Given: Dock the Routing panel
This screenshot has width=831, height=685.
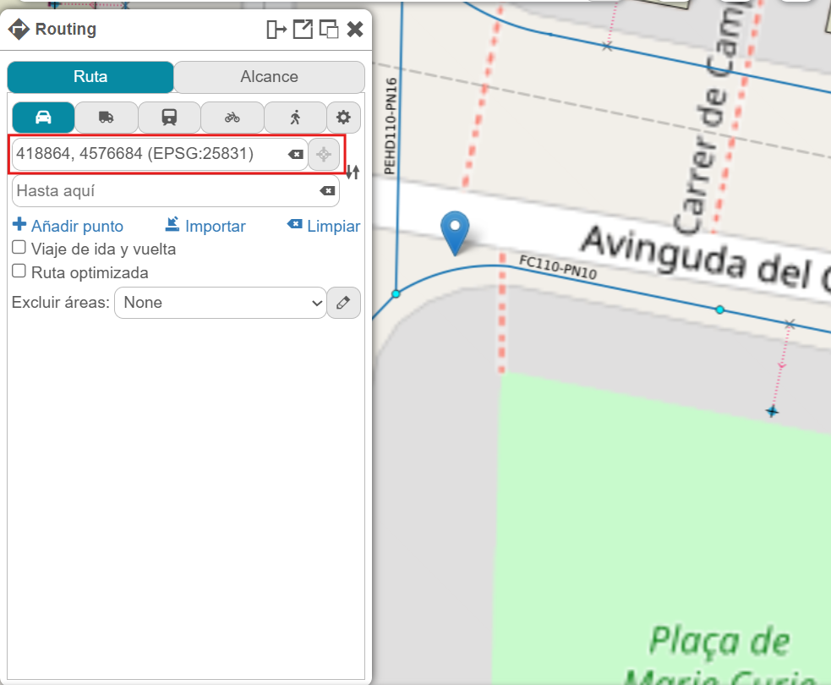Looking at the screenshot, I should [276, 30].
